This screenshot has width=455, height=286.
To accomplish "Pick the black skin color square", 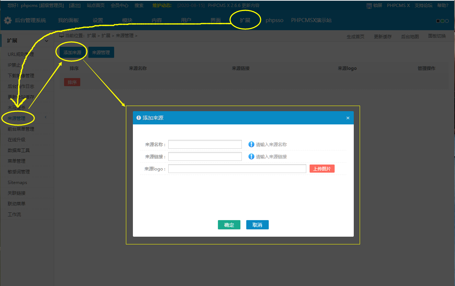I will 438,21.
